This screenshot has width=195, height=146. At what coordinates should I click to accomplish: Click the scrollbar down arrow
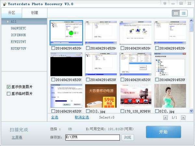(191, 110)
